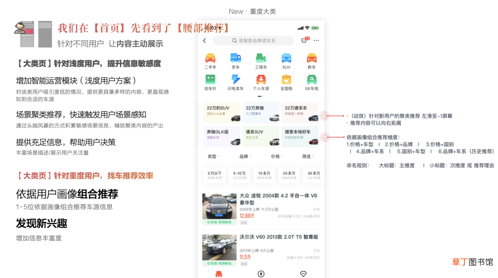Expand the 价格 filter dropdown
498x278 pixels.
click(x=277, y=156)
